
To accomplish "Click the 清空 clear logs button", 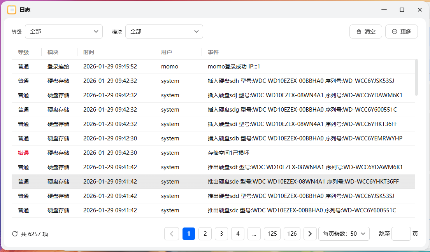I will click(365, 31).
